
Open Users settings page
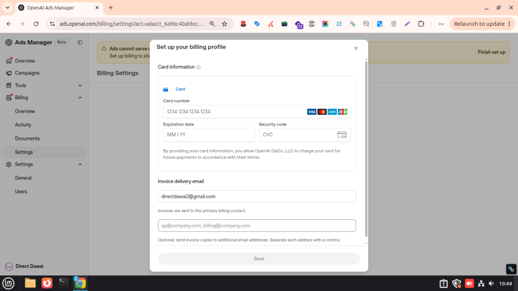click(21, 191)
